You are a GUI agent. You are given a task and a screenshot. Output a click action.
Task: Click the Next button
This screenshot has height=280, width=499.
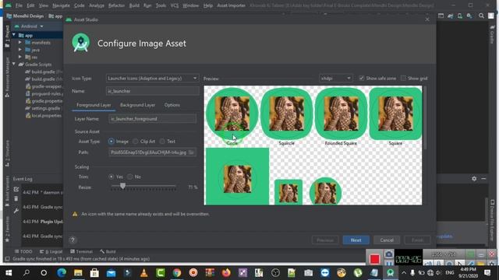point(356,240)
